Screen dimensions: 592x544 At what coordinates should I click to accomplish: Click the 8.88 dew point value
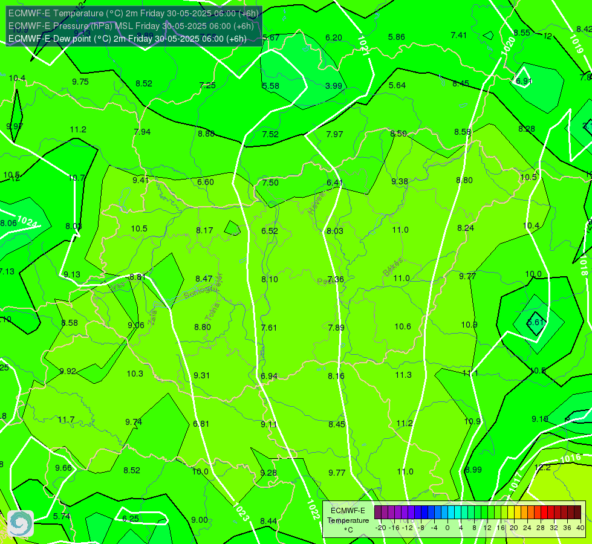[206, 134]
